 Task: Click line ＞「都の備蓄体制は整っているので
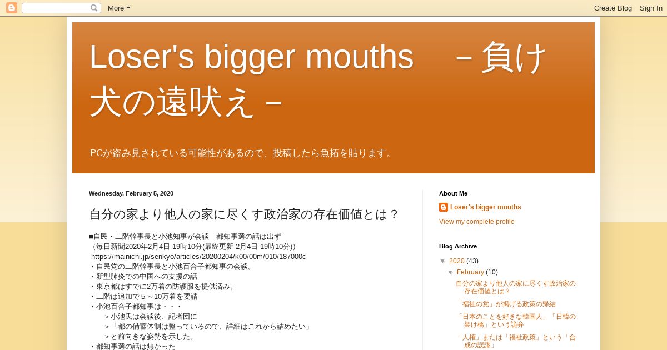[x=207, y=327]
